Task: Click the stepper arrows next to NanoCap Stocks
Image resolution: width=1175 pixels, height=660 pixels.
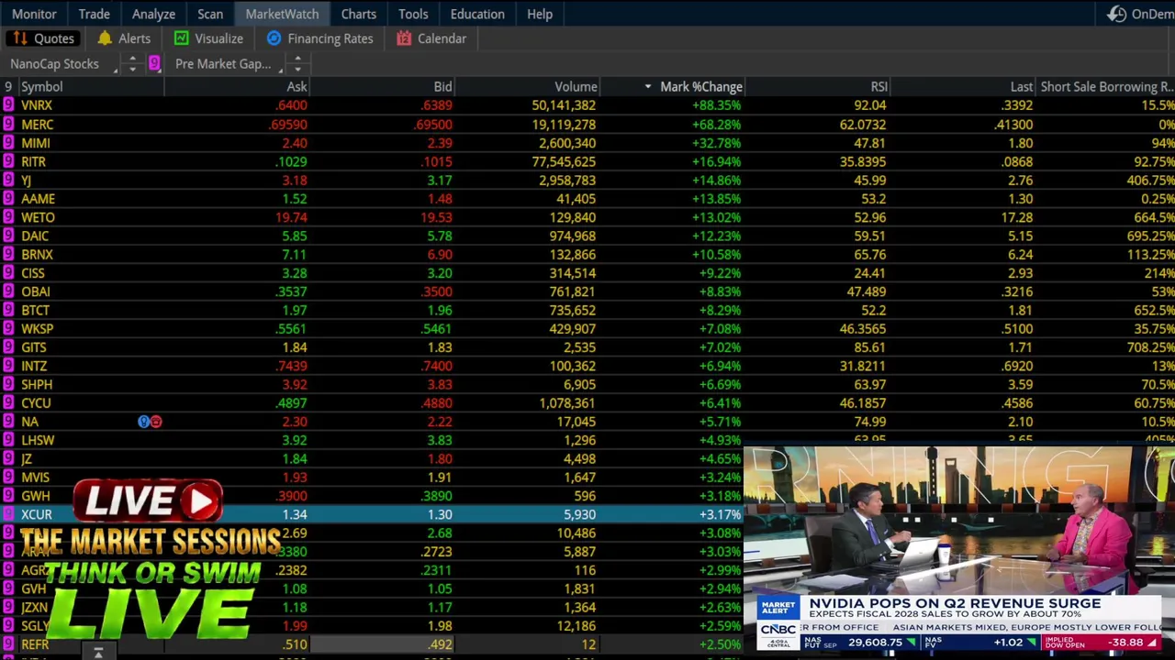Action: tap(132, 63)
